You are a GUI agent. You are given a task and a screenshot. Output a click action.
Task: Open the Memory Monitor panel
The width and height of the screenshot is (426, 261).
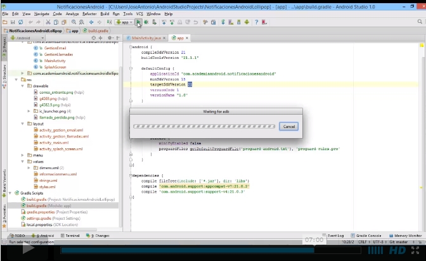(x=405, y=236)
